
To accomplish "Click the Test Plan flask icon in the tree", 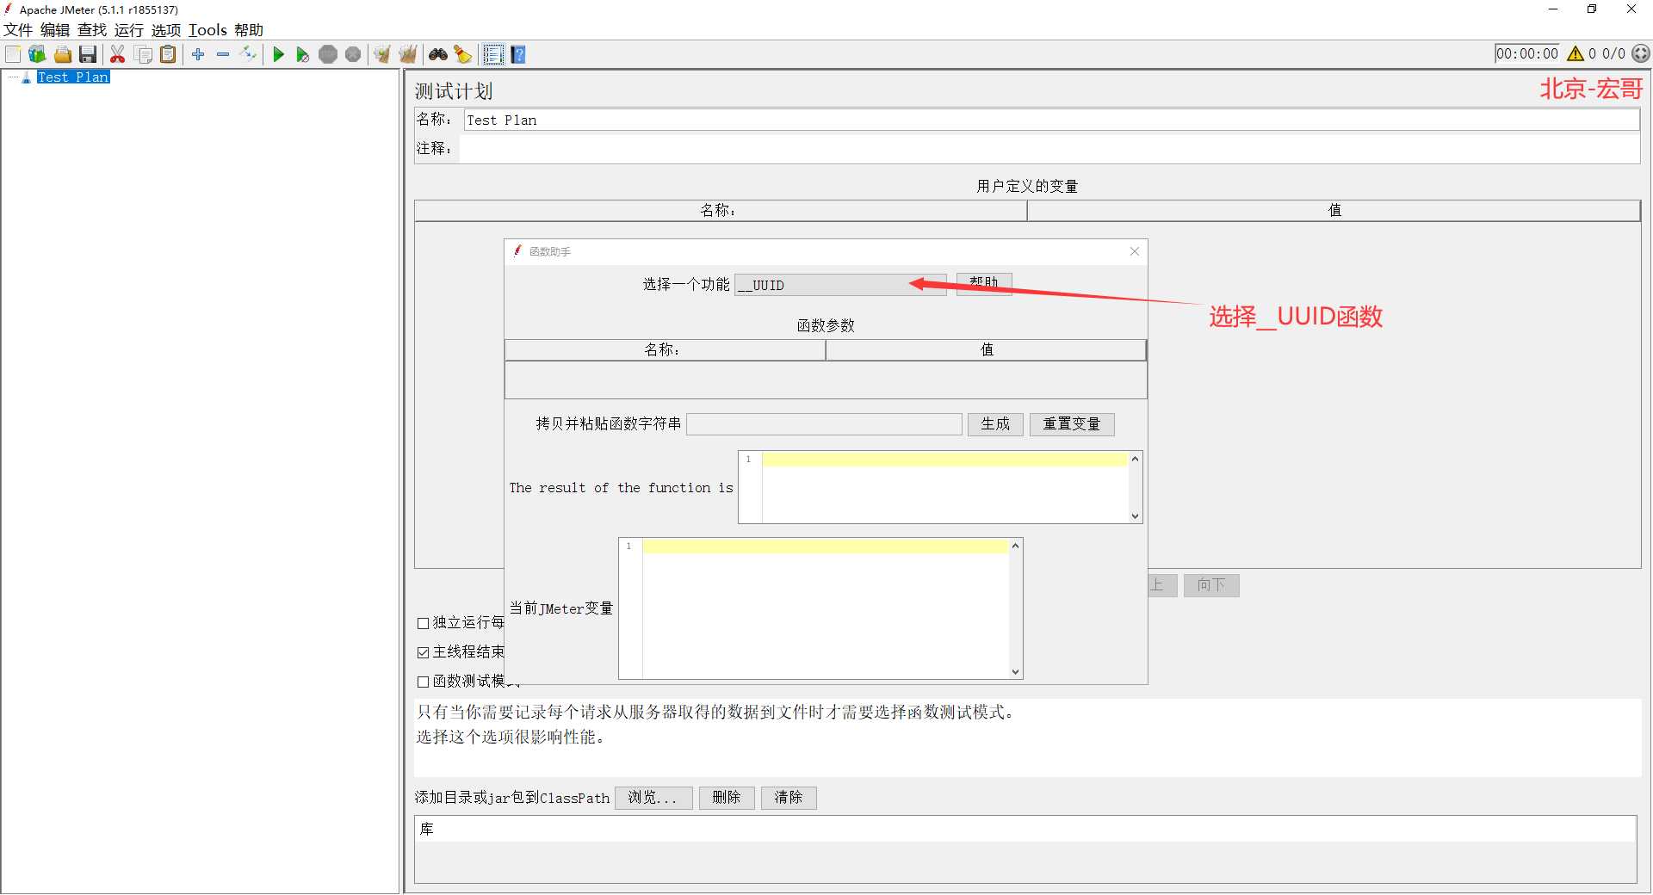I will point(27,77).
